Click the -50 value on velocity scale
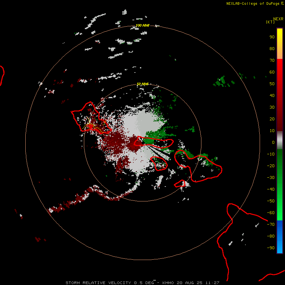 pos(271,201)
